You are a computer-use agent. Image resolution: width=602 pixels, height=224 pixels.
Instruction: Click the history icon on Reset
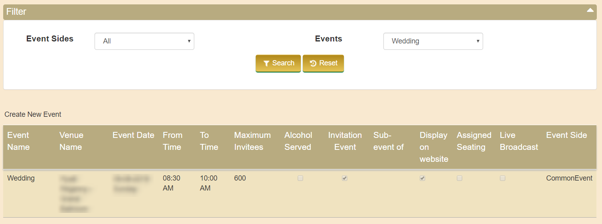pos(313,63)
